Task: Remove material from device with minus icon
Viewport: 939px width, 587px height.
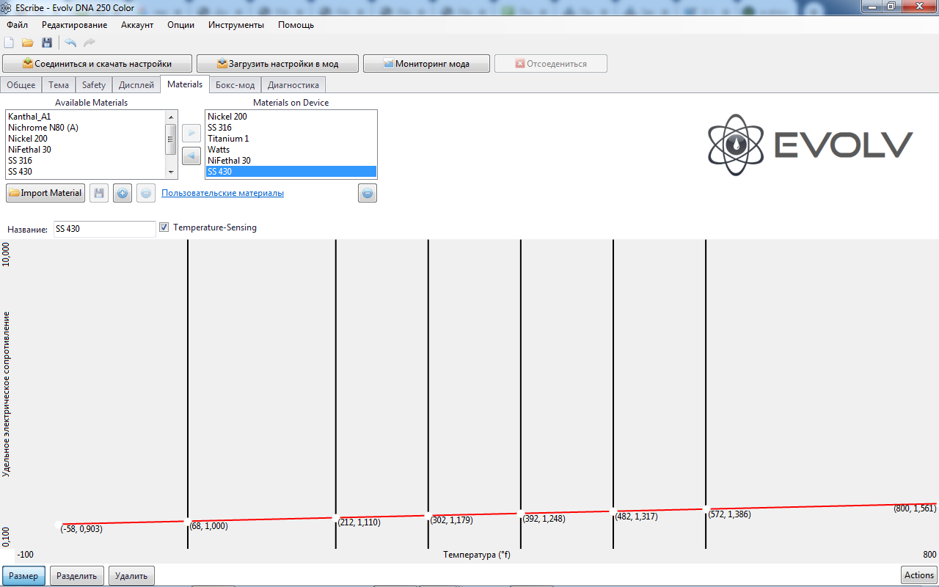Action: click(368, 193)
